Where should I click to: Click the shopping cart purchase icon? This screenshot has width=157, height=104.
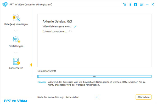[125, 4]
